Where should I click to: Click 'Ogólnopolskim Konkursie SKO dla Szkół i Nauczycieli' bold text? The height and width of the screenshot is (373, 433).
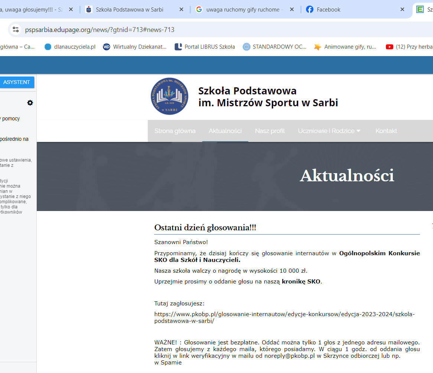click(287, 256)
